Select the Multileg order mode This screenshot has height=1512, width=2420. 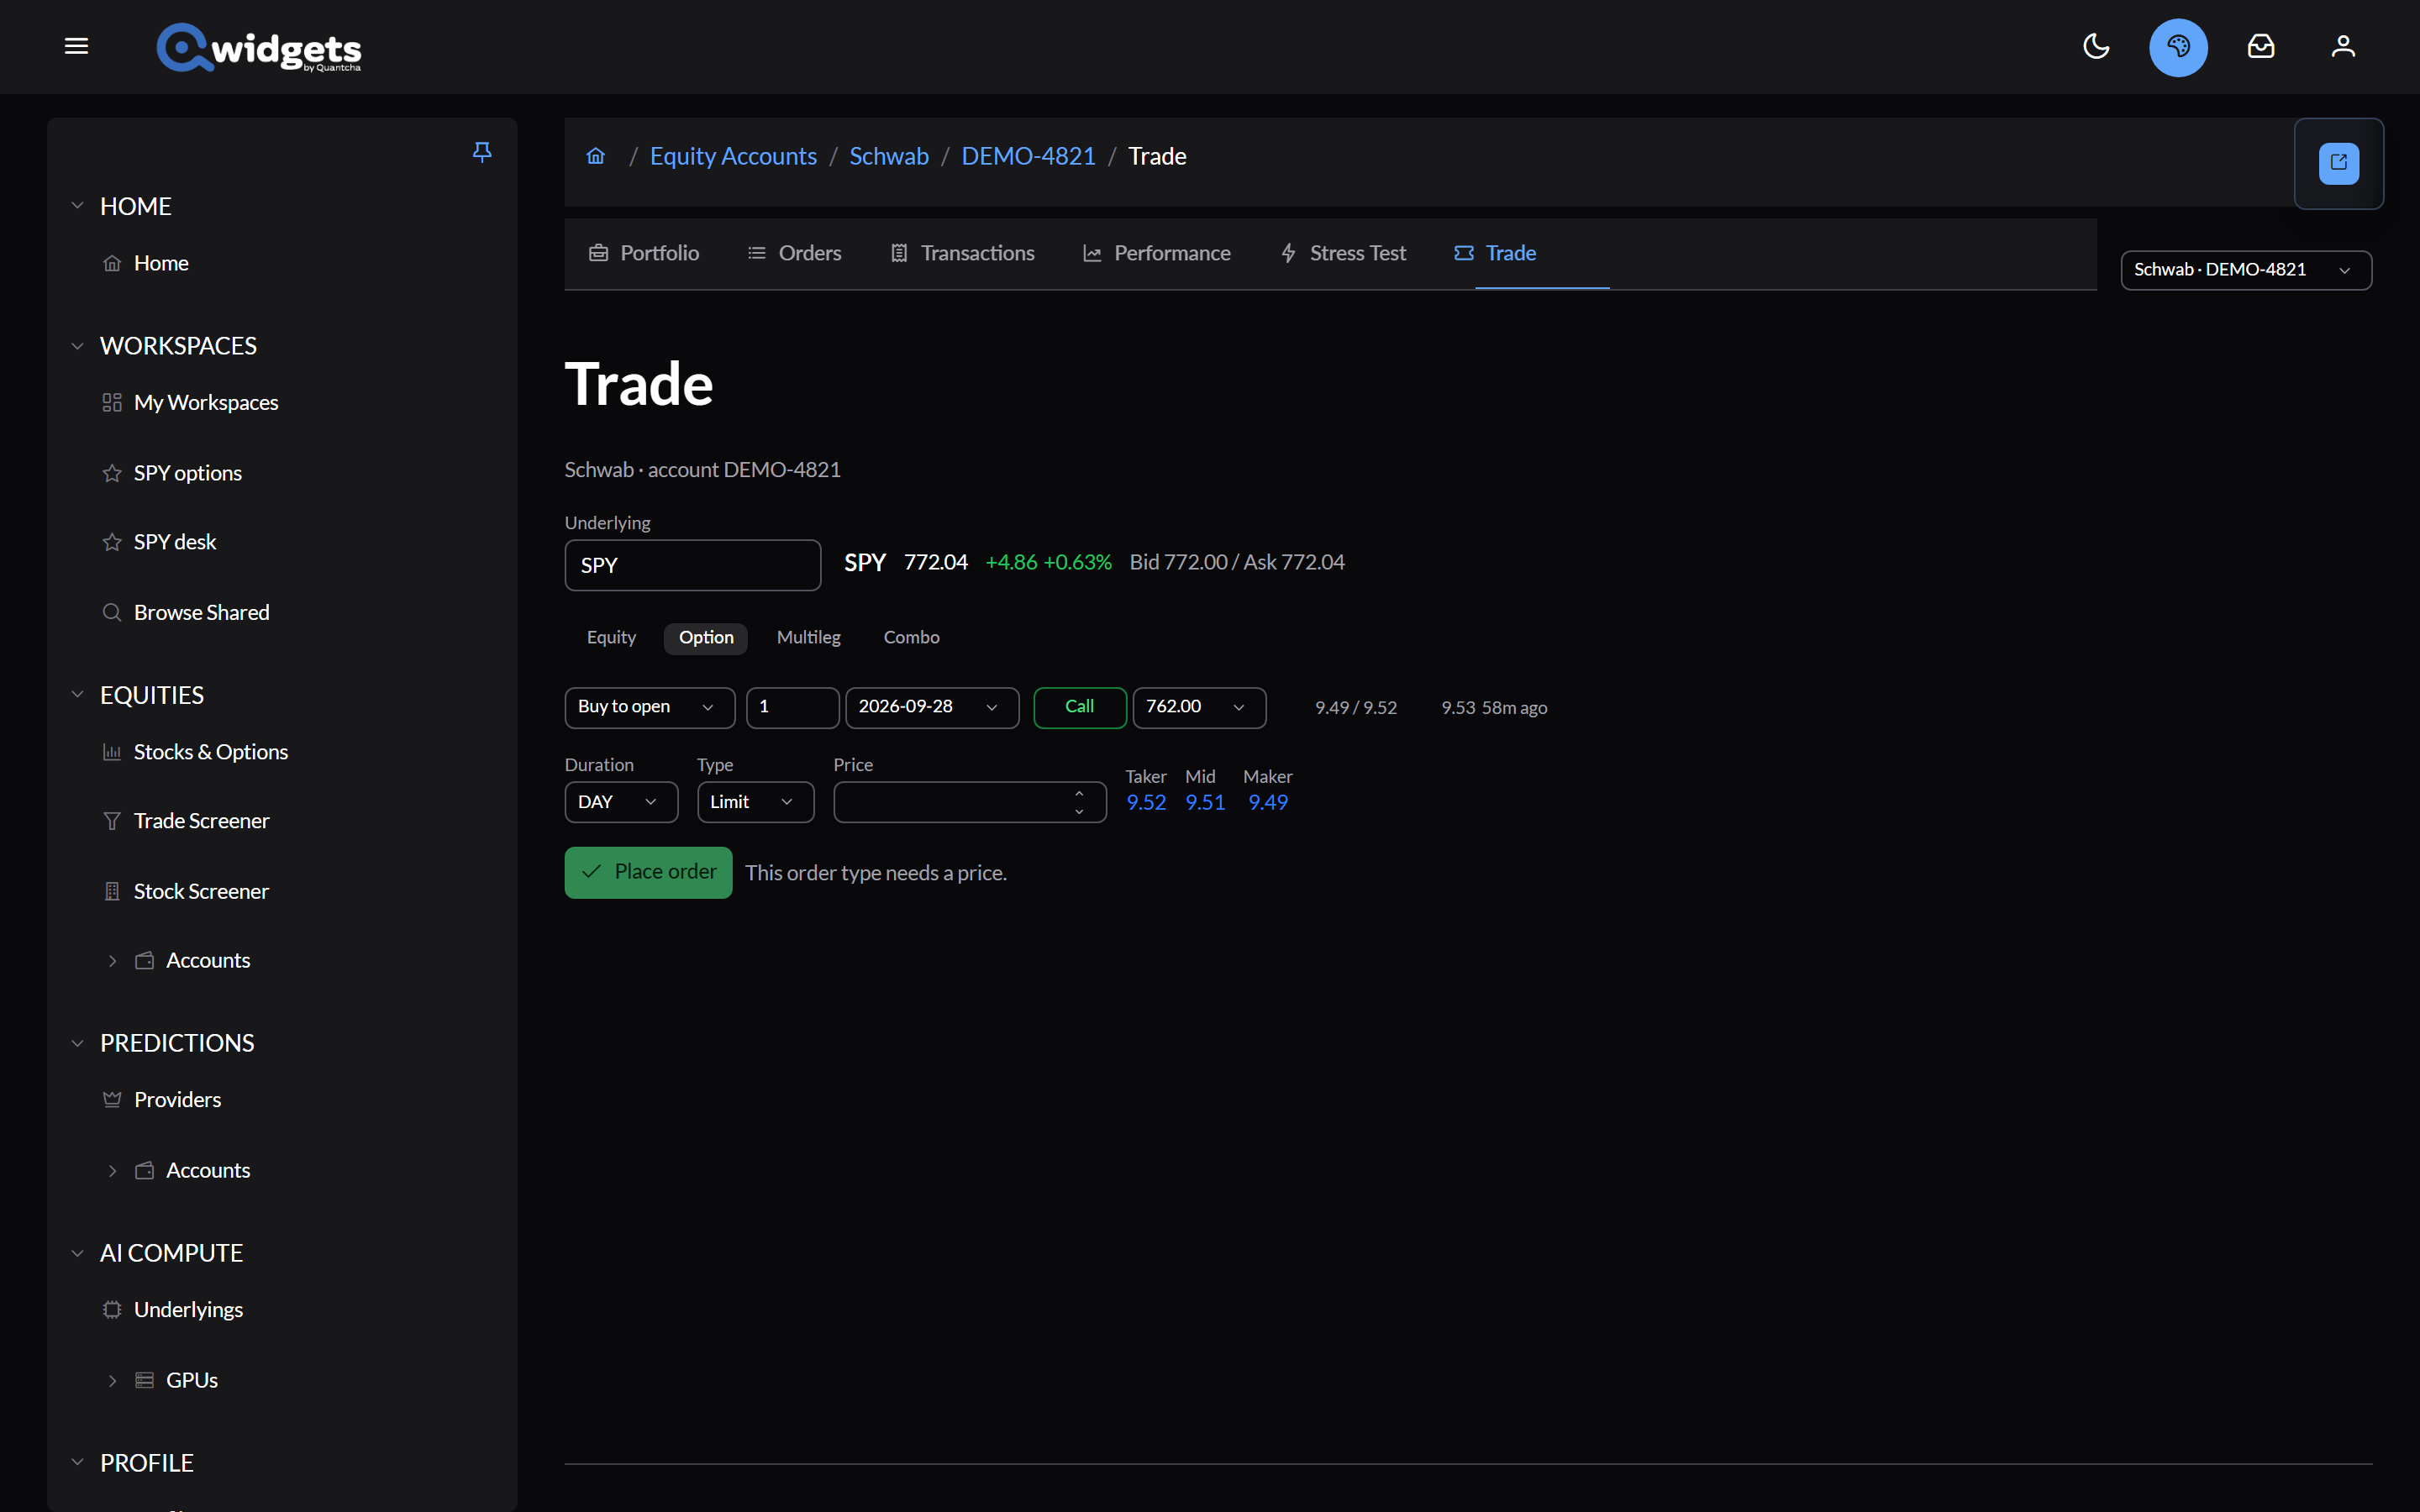click(808, 638)
